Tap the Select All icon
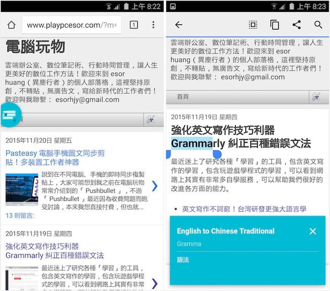Screen dimensions: 330x291 [x=253, y=25]
